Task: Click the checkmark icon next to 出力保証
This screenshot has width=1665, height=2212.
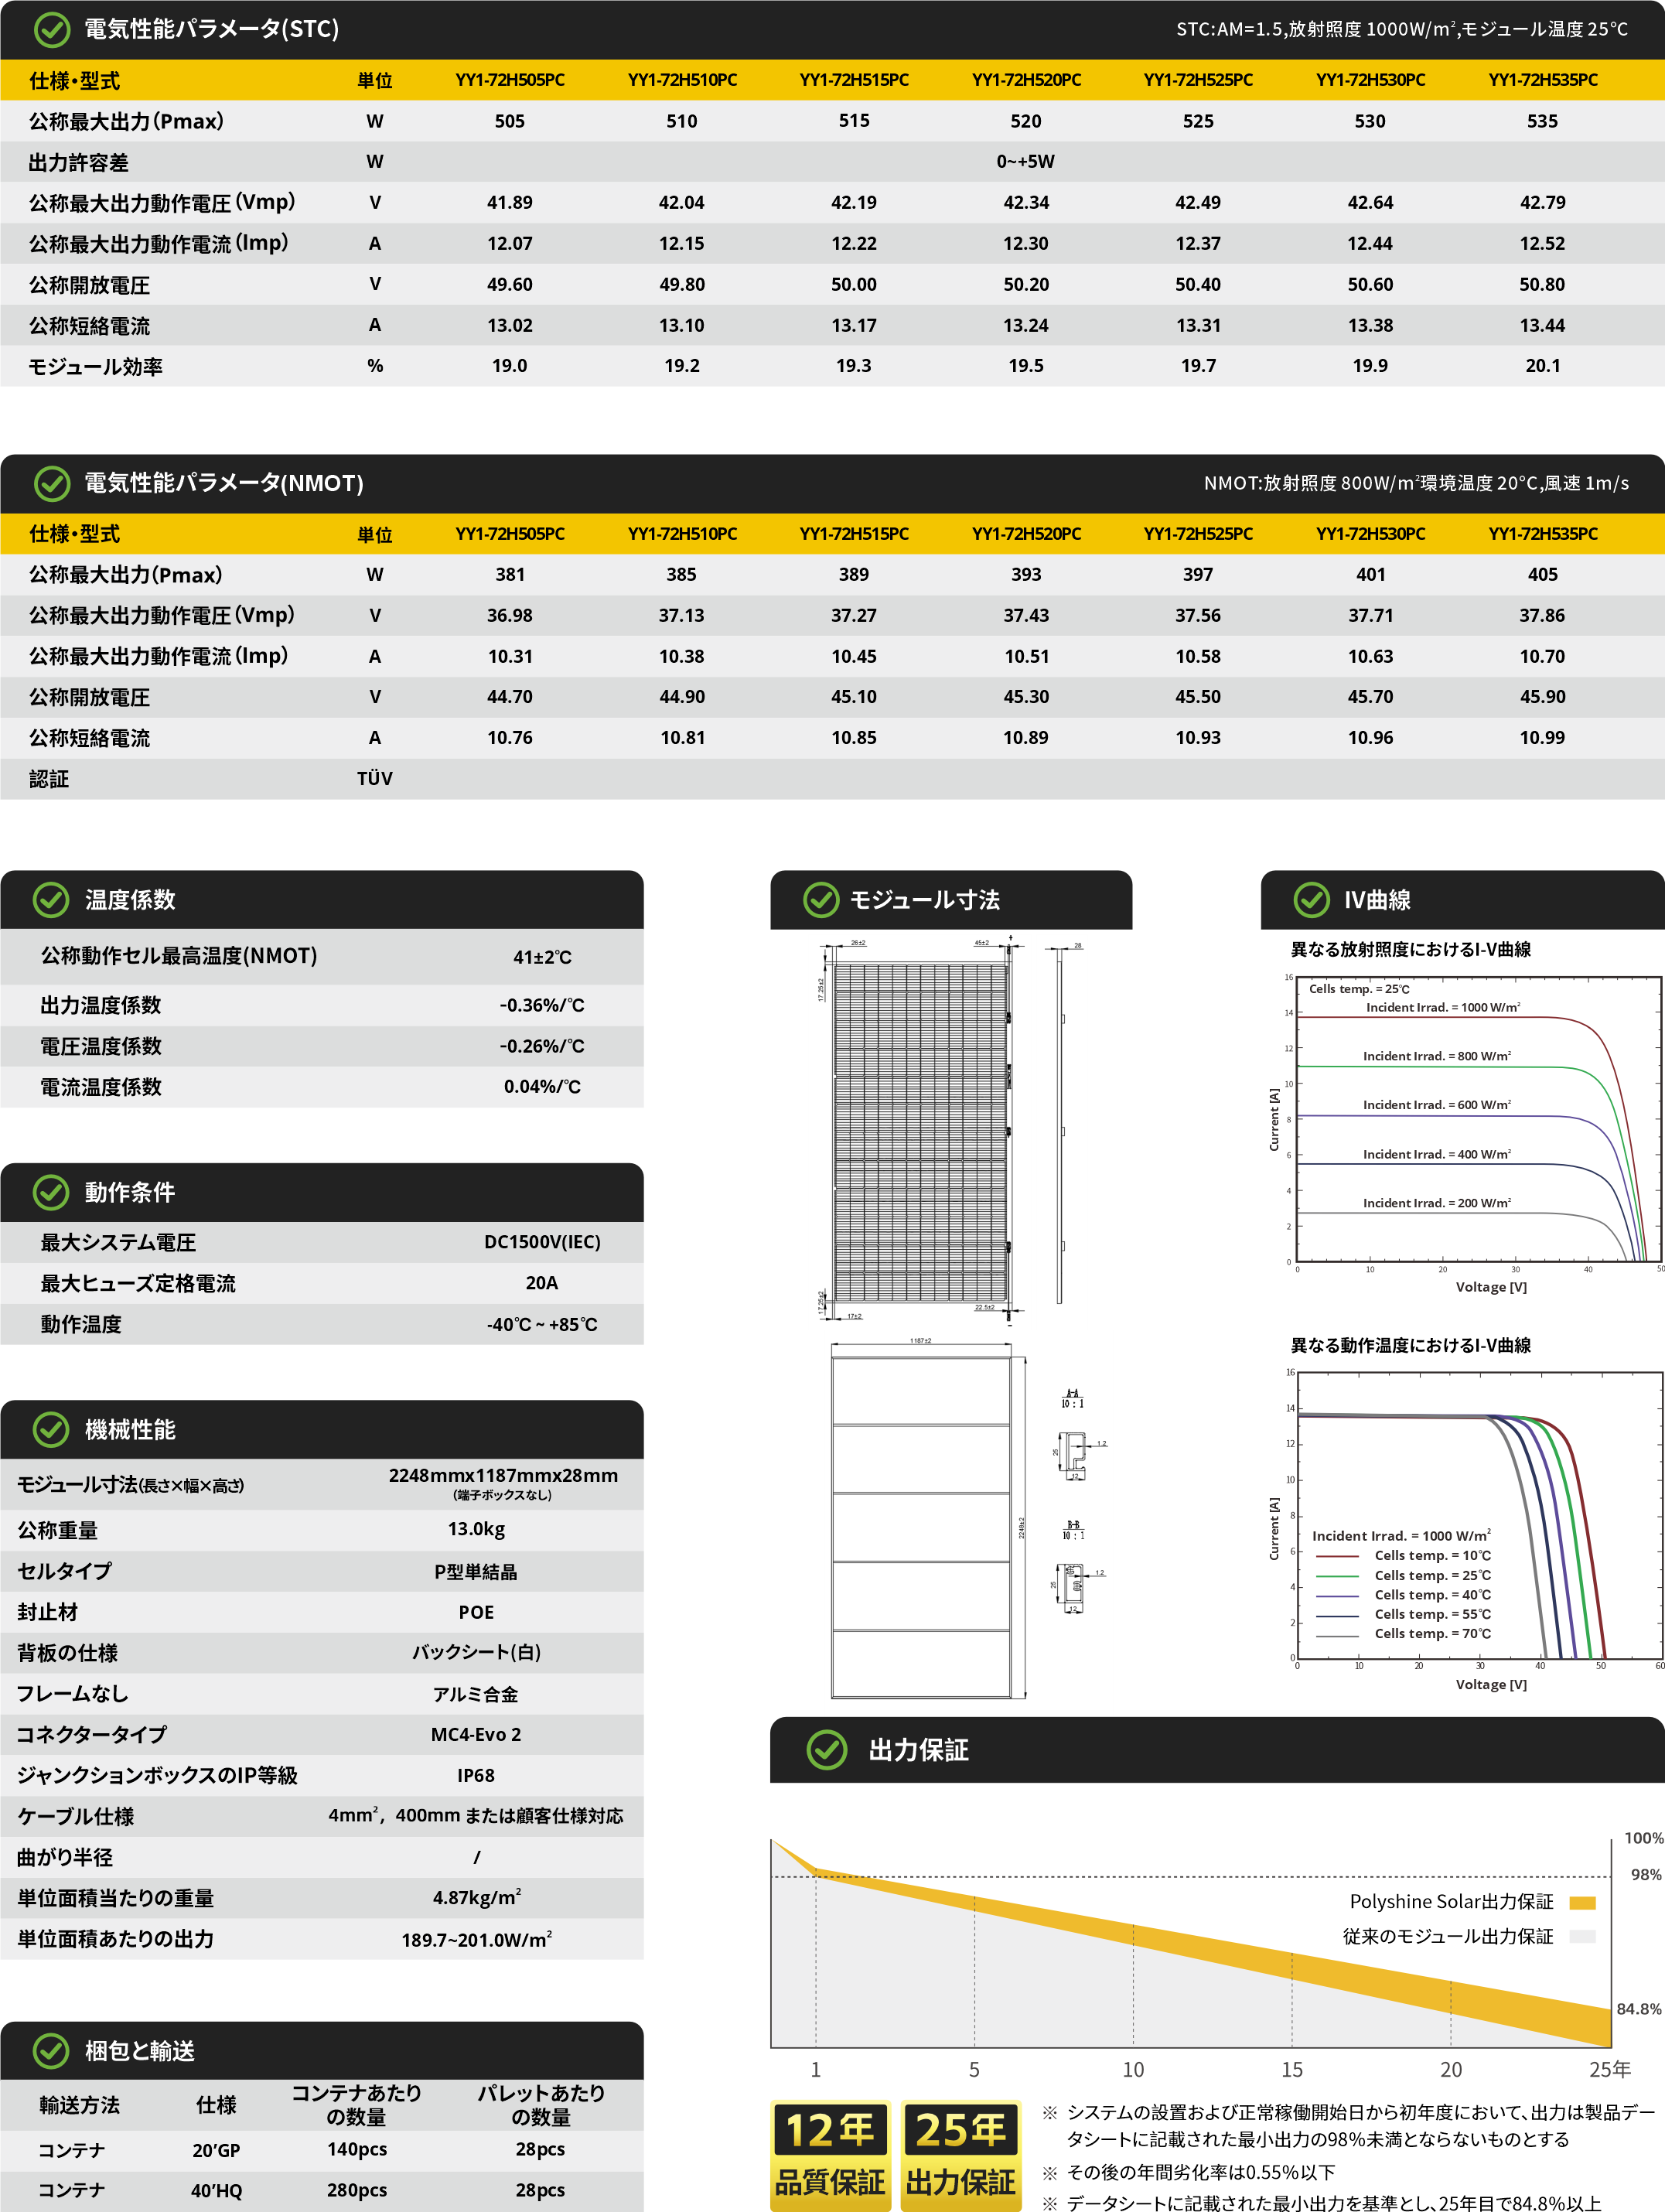Action: pyautogui.click(x=827, y=1750)
